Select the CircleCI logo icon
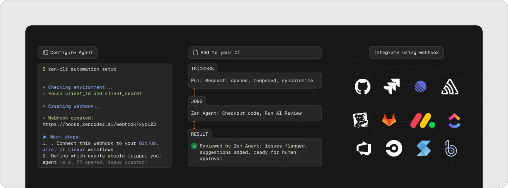 394,148
